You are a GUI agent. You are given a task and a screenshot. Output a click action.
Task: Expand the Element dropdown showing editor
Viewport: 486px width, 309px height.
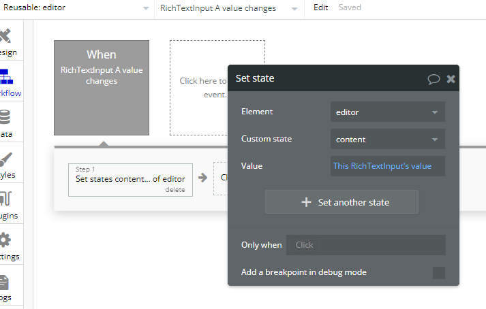click(387, 112)
